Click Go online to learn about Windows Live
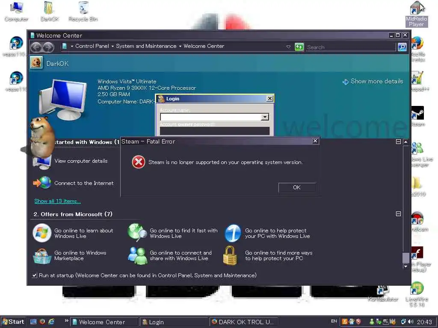The height and width of the screenshot is (328, 438). click(84, 233)
